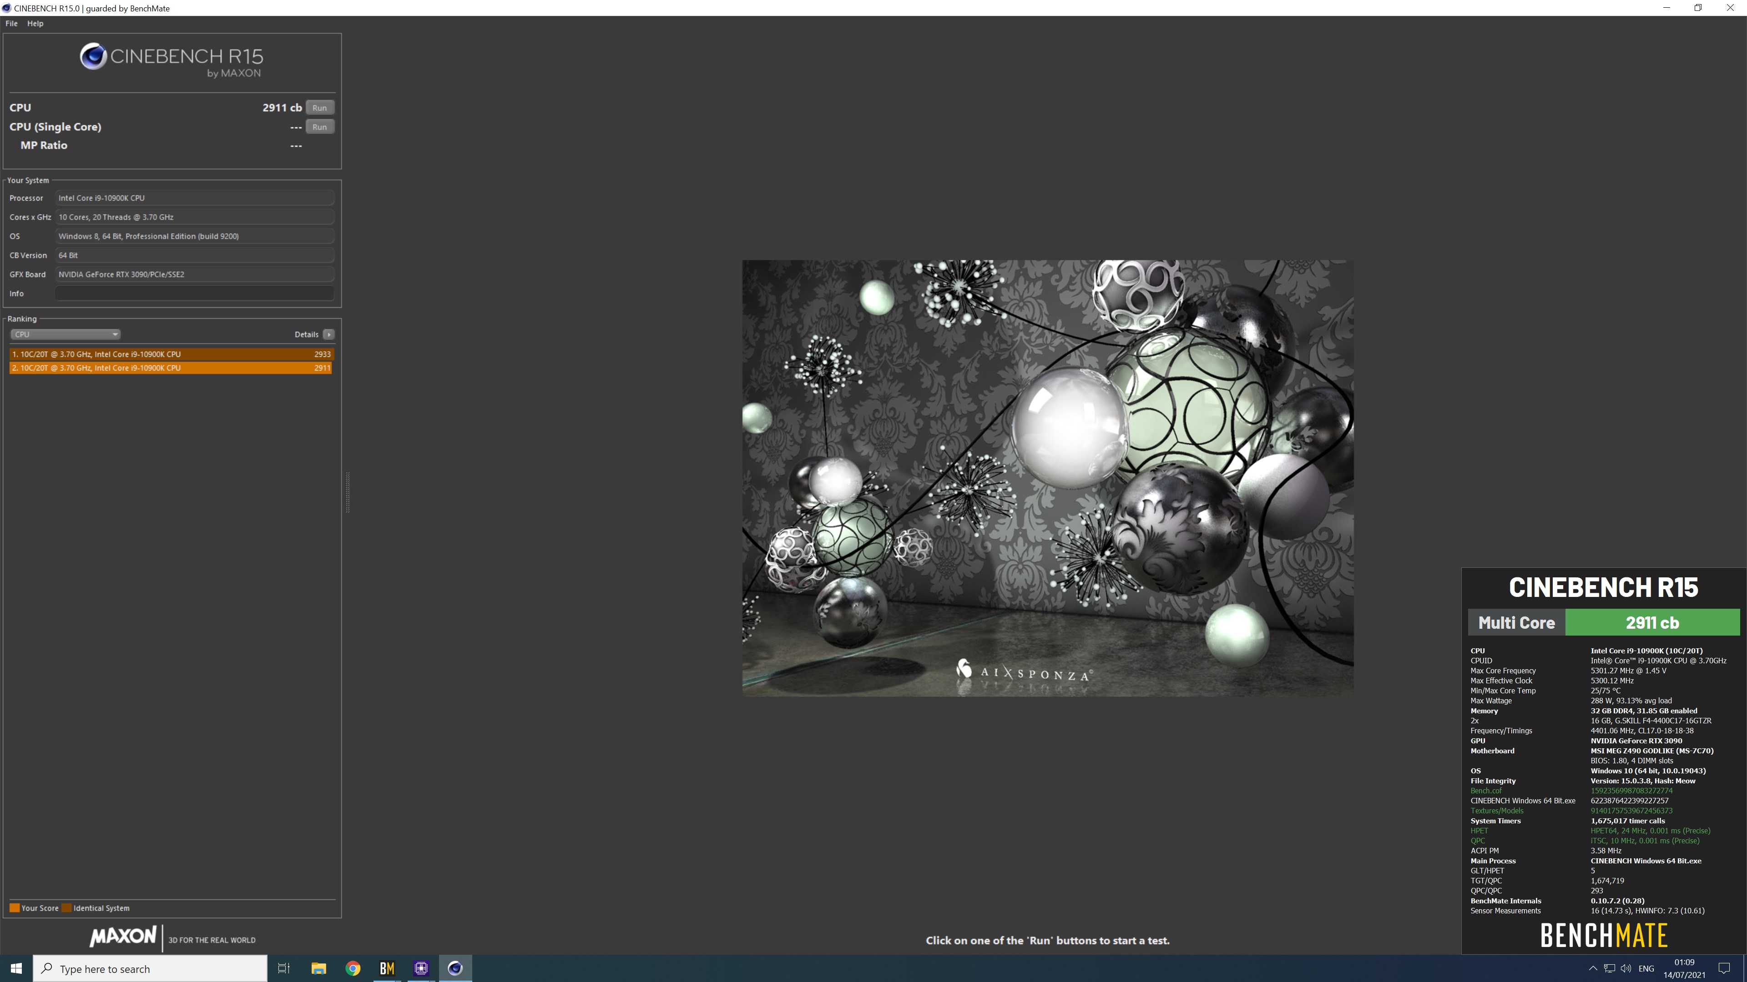Click the CB Version 64 Bit field

coord(195,256)
